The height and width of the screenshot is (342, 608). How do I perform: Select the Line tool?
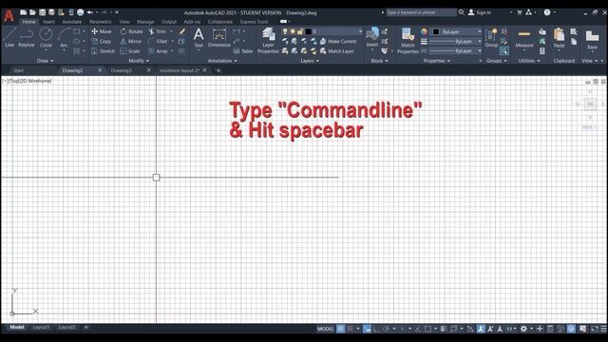9,38
